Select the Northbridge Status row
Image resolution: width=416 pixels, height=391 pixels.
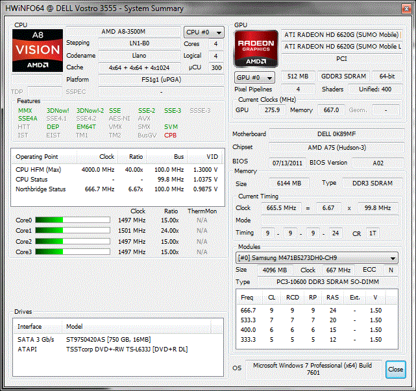[x=117, y=189]
